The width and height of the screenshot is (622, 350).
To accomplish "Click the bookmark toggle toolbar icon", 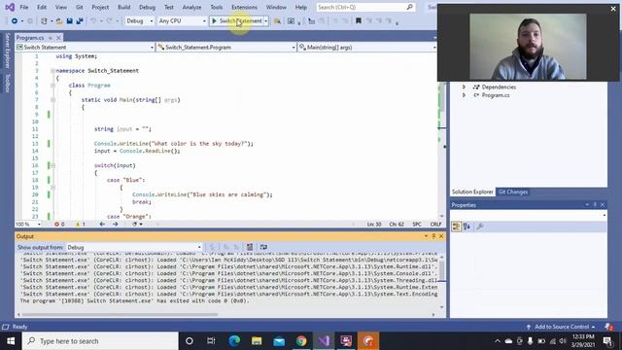I will coord(359,21).
